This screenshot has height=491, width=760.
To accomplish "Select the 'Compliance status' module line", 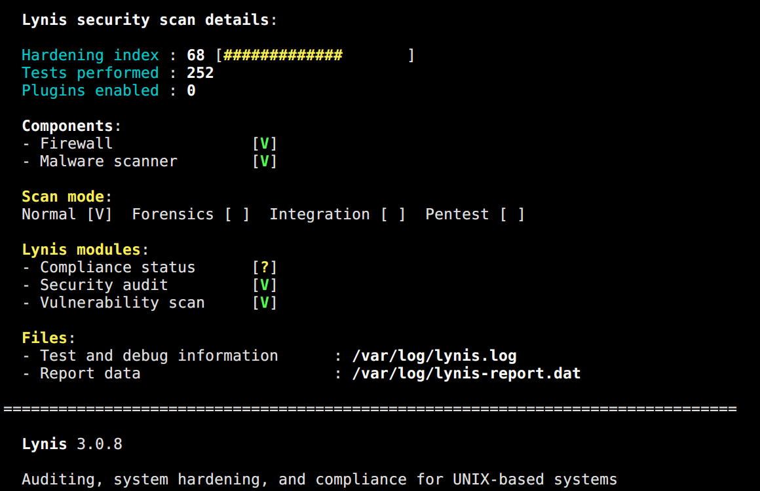I will 109,267.
